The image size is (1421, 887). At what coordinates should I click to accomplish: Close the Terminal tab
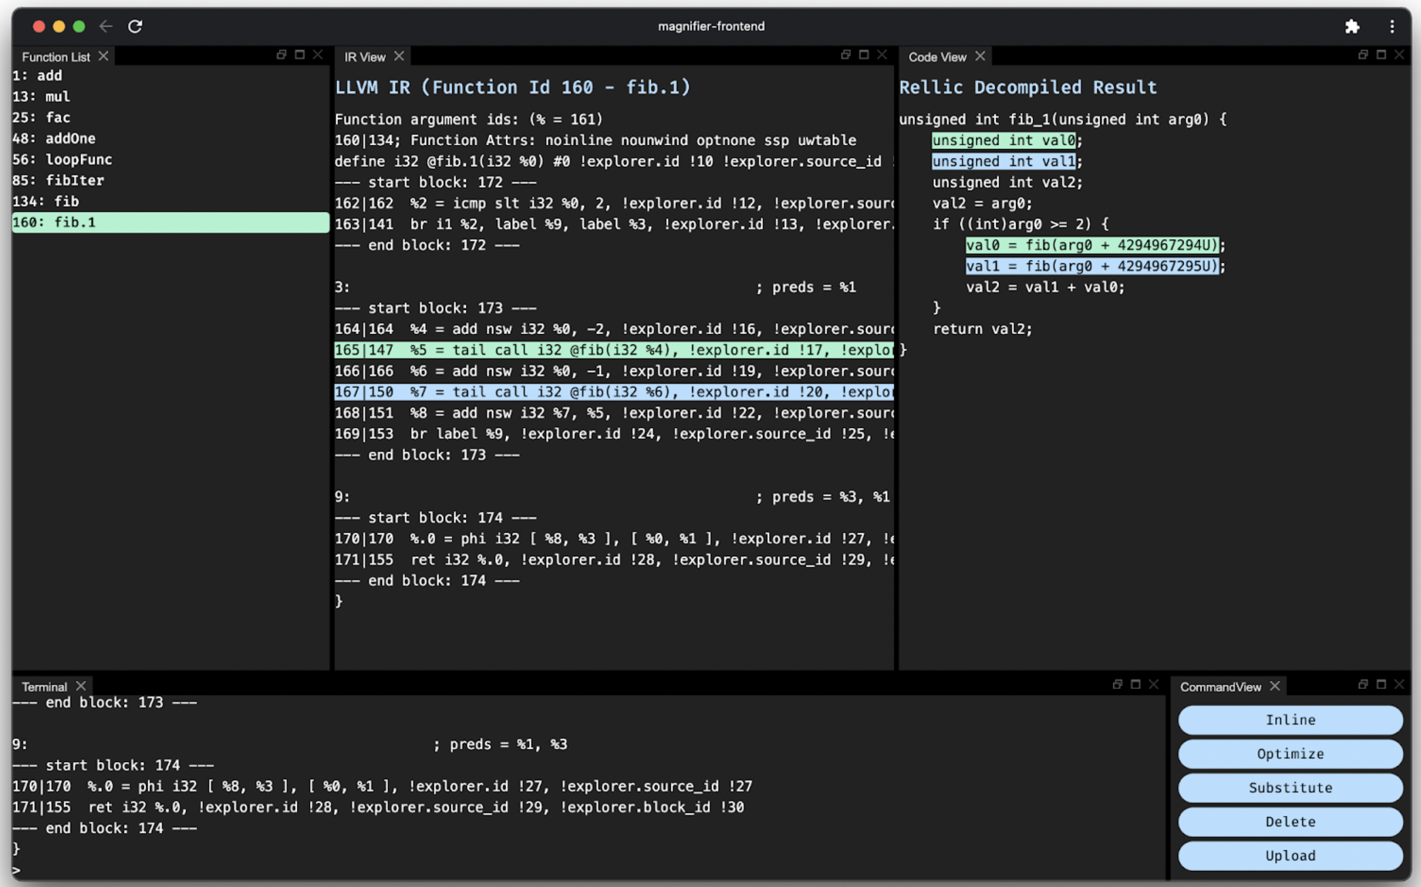click(x=81, y=686)
